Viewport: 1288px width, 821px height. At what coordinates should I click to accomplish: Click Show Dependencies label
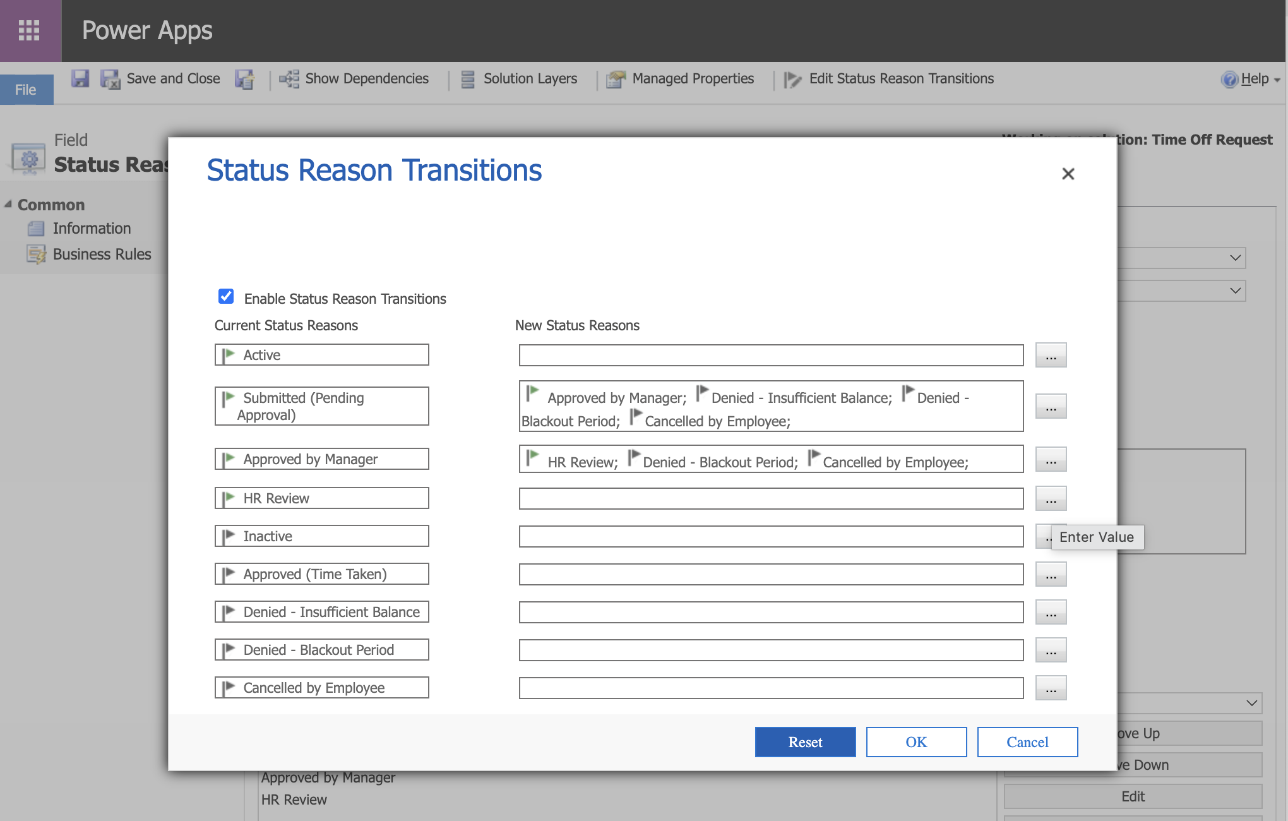click(367, 79)
